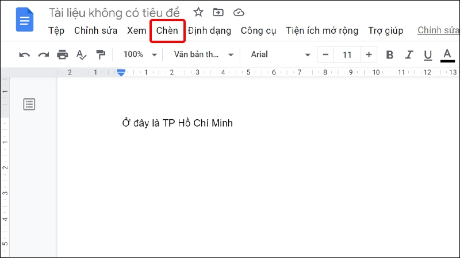The height and width of the screenshot is (258, 460).
Task: Undo the last action
Action: (x=24, y=54)
